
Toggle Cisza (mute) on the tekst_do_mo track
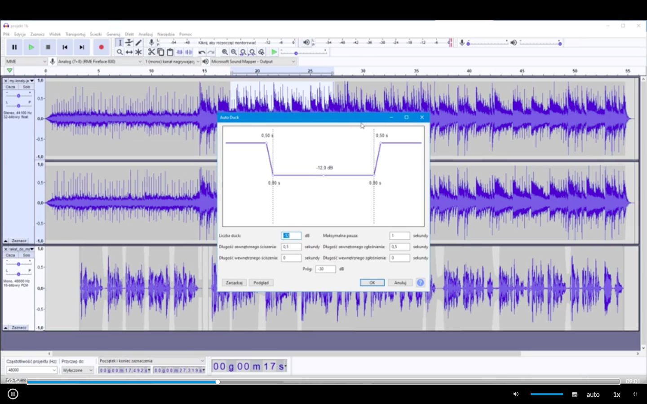coord(10,255)
